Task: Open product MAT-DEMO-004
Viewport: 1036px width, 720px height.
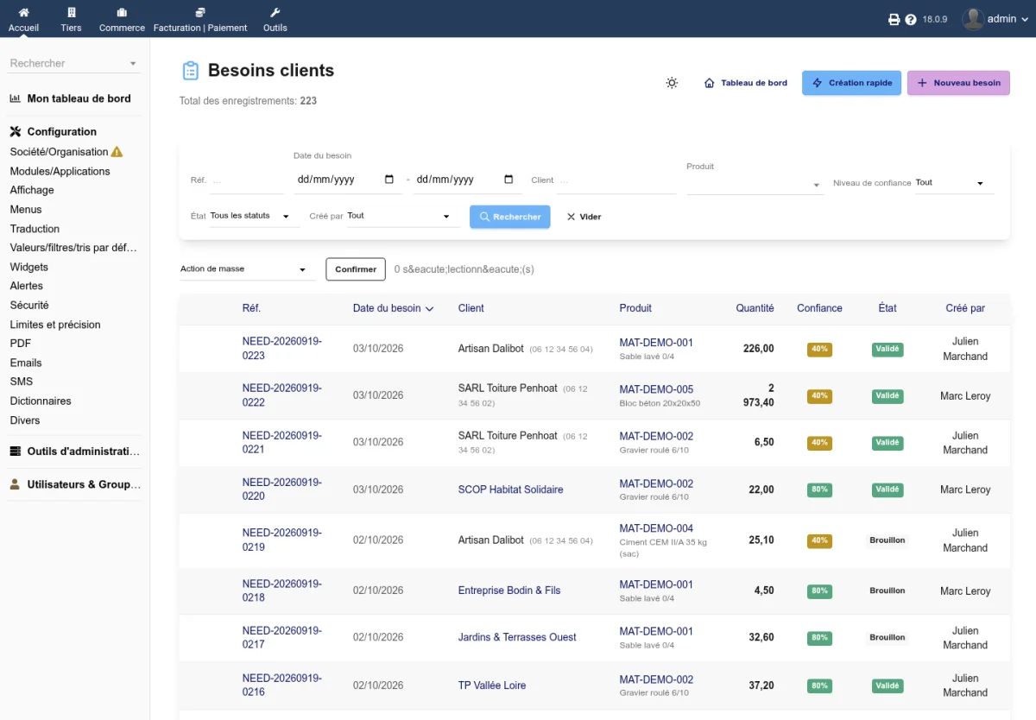Action: click(656, 528)
